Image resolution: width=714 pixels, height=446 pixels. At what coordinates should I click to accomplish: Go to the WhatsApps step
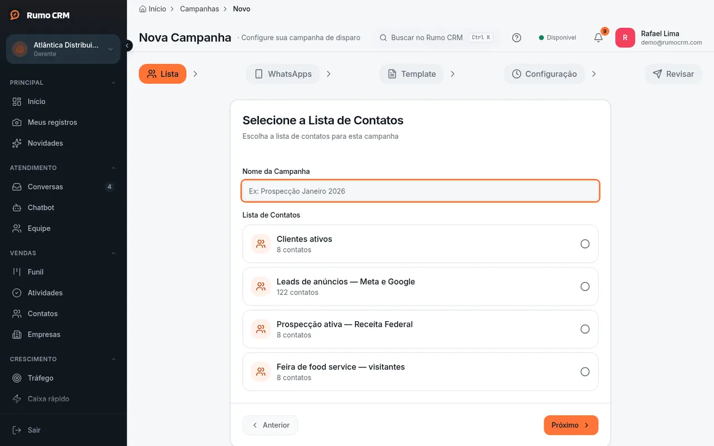[283, 74]
